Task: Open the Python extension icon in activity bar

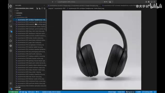Action: (x=11, y=46)
